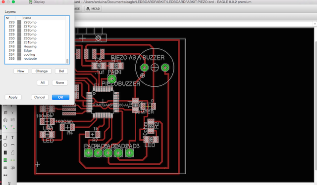317x185 pixels.
Task: Click the 'PIEZO AS A BUZZER' label
Action: point(138,58)
